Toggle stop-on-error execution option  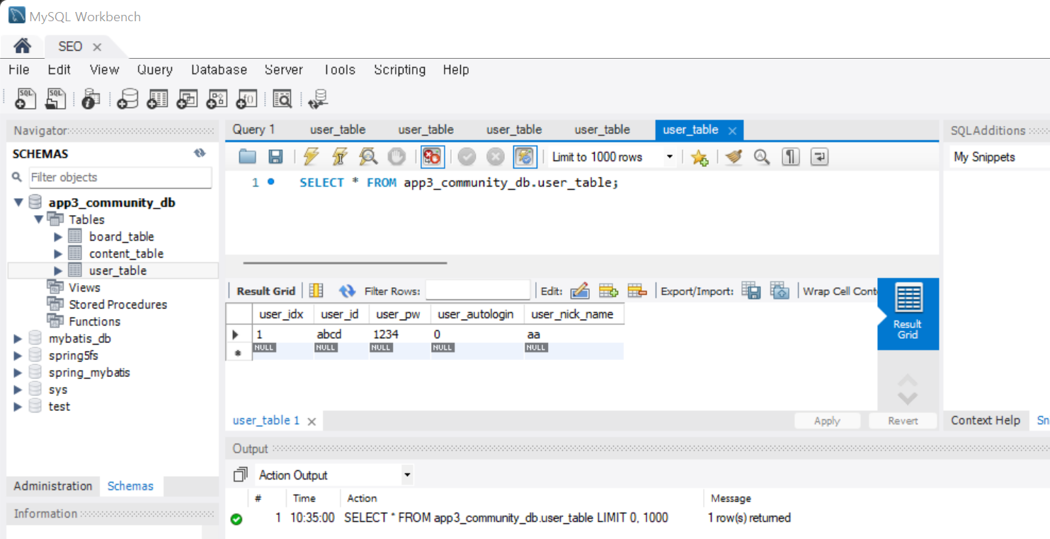click(432, 157)
